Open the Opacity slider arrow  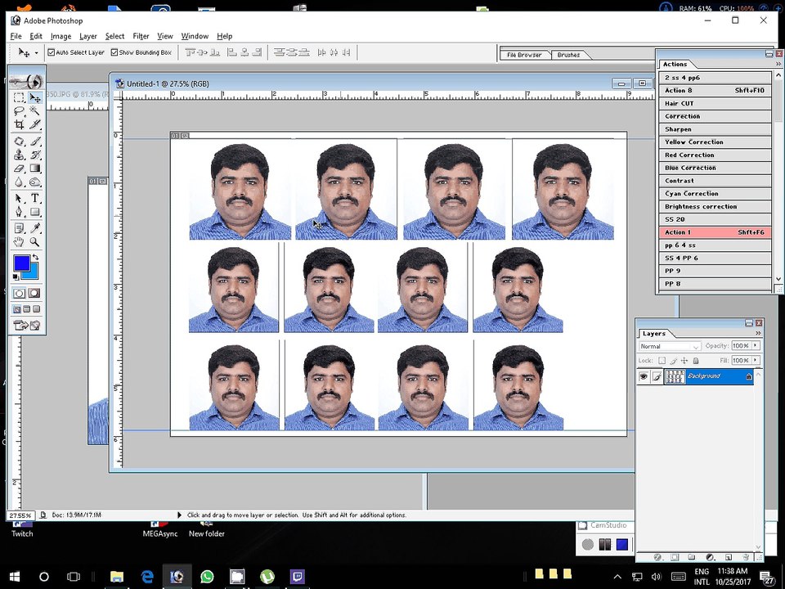756,345
